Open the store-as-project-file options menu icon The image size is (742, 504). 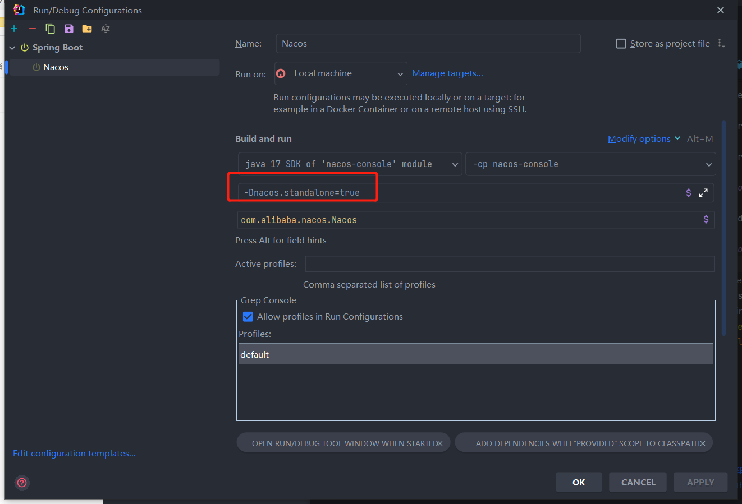coord(721,44)
